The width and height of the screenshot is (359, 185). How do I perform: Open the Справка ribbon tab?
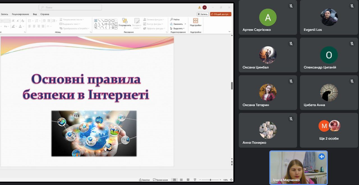click(x=45, y=14)
